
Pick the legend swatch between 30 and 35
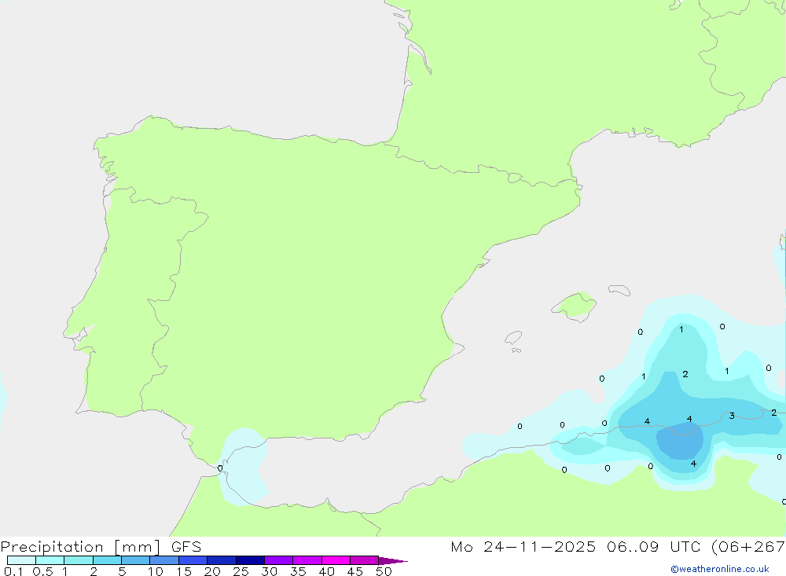click(279, 560)
